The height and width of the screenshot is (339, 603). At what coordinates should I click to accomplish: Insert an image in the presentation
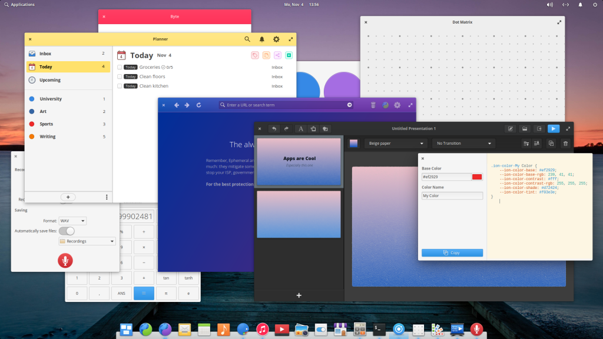(x=313, y=129)
